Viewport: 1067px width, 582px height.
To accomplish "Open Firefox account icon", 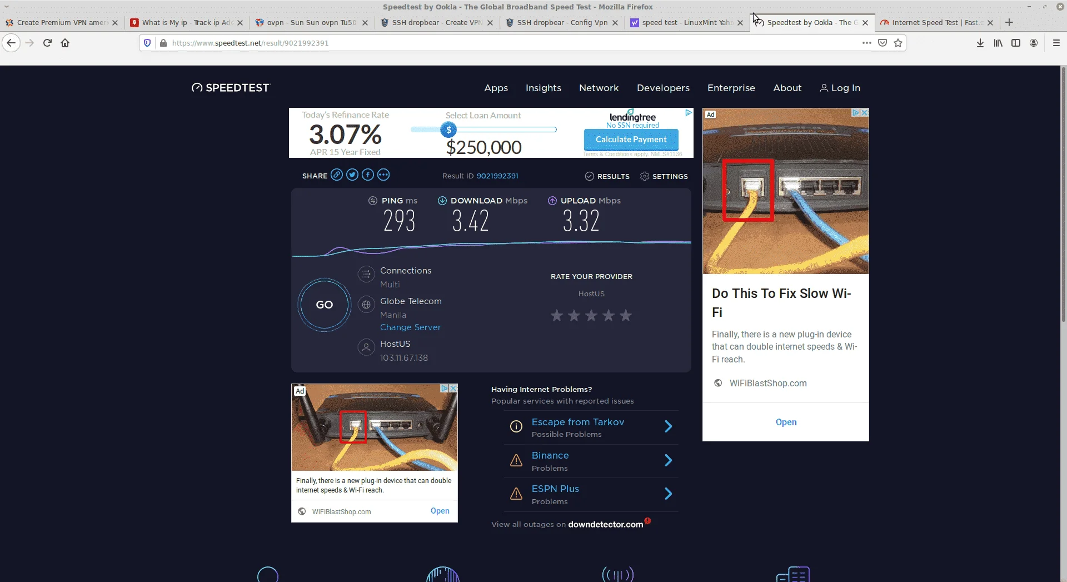I will point(1034,43).
